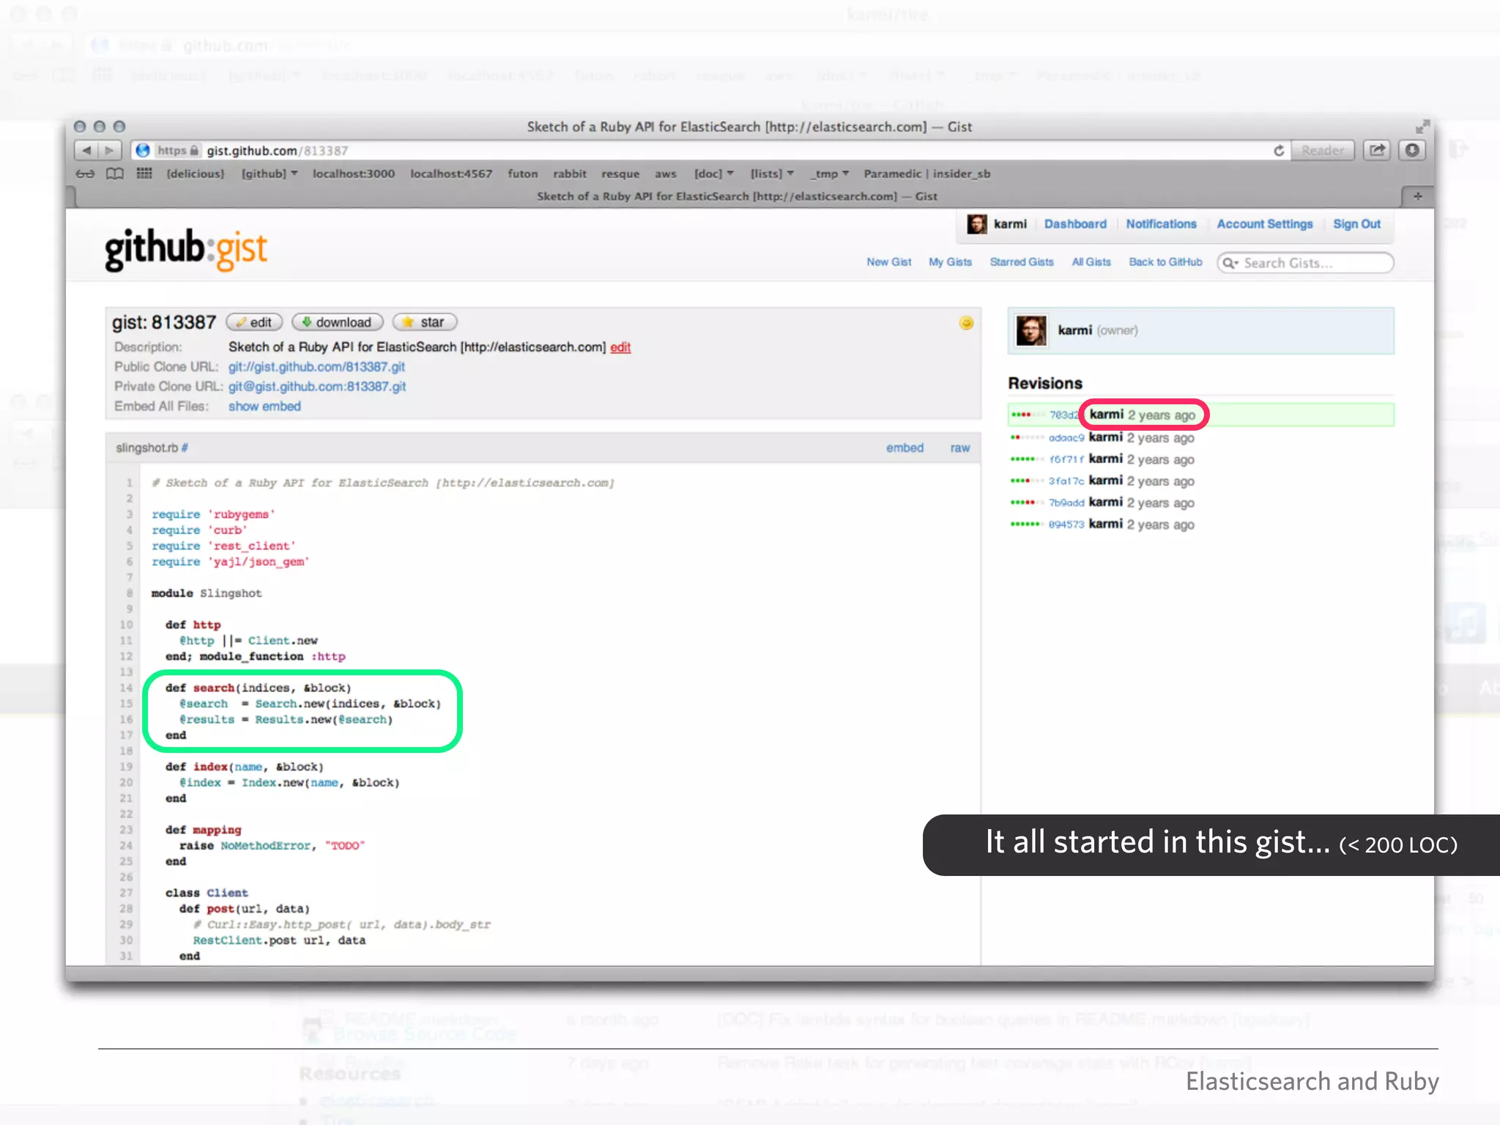Go forward using the browser forward arrow

pos(110,150)
